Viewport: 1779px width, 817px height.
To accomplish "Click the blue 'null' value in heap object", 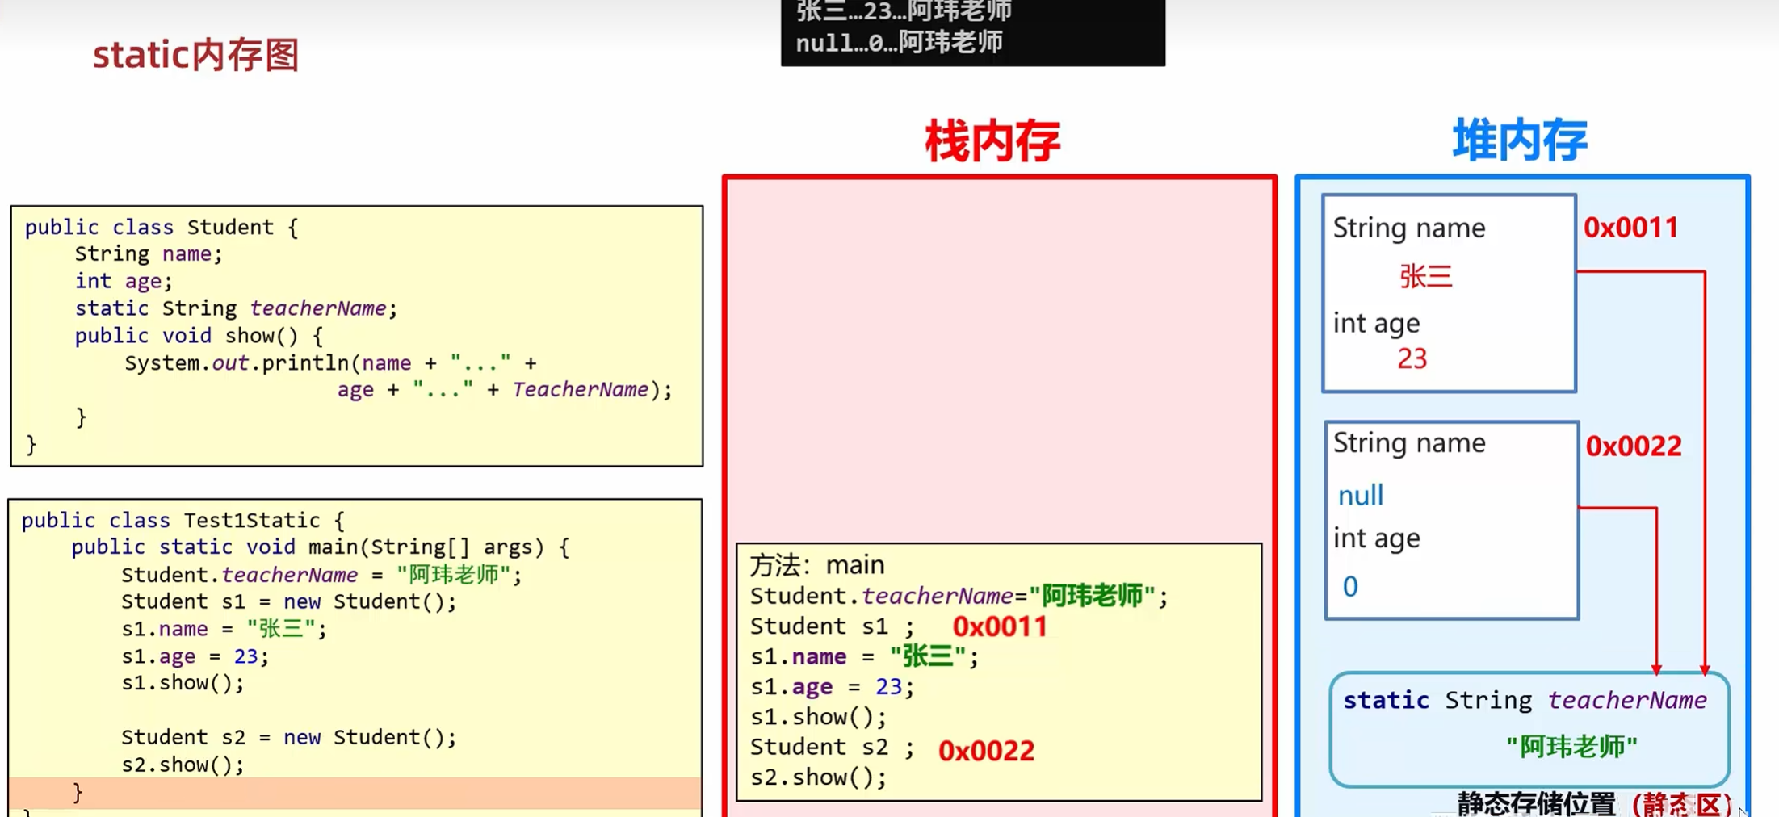I will (1361, 495).
